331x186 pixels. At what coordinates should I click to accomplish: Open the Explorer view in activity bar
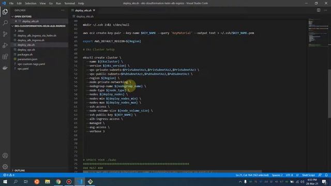pyautogui.click(x=5, y=12)
